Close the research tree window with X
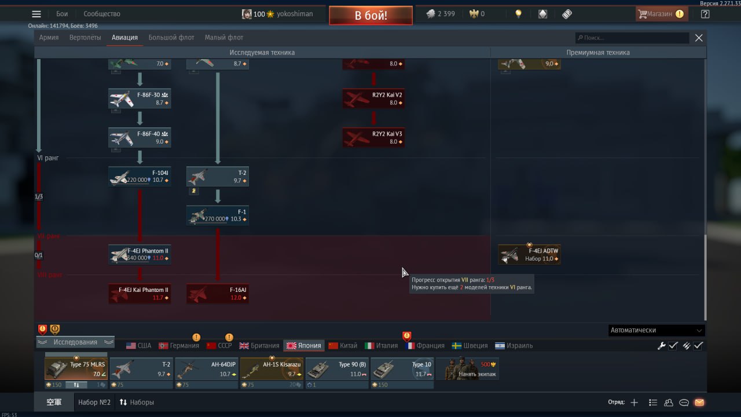The width and height of the screenshot is (741, 417). coord(699,38)
